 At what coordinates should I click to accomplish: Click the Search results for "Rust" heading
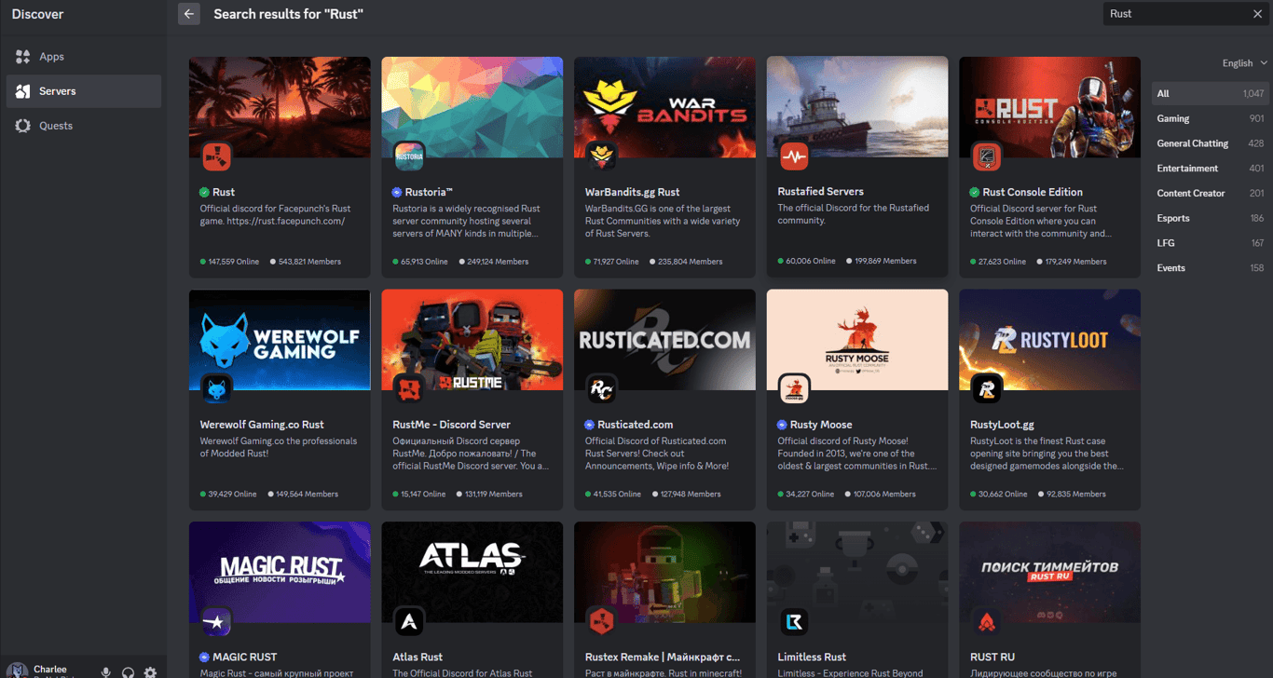pyautogui.click(x=288, y=14)
